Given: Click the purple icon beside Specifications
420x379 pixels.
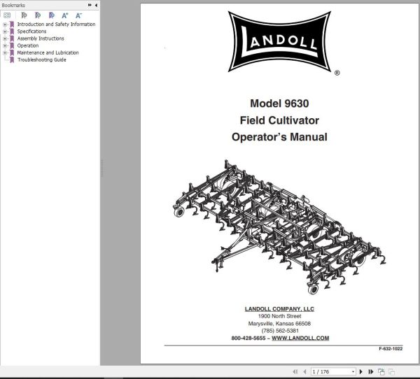Looking at the screenshot, I should coord(12,31).
